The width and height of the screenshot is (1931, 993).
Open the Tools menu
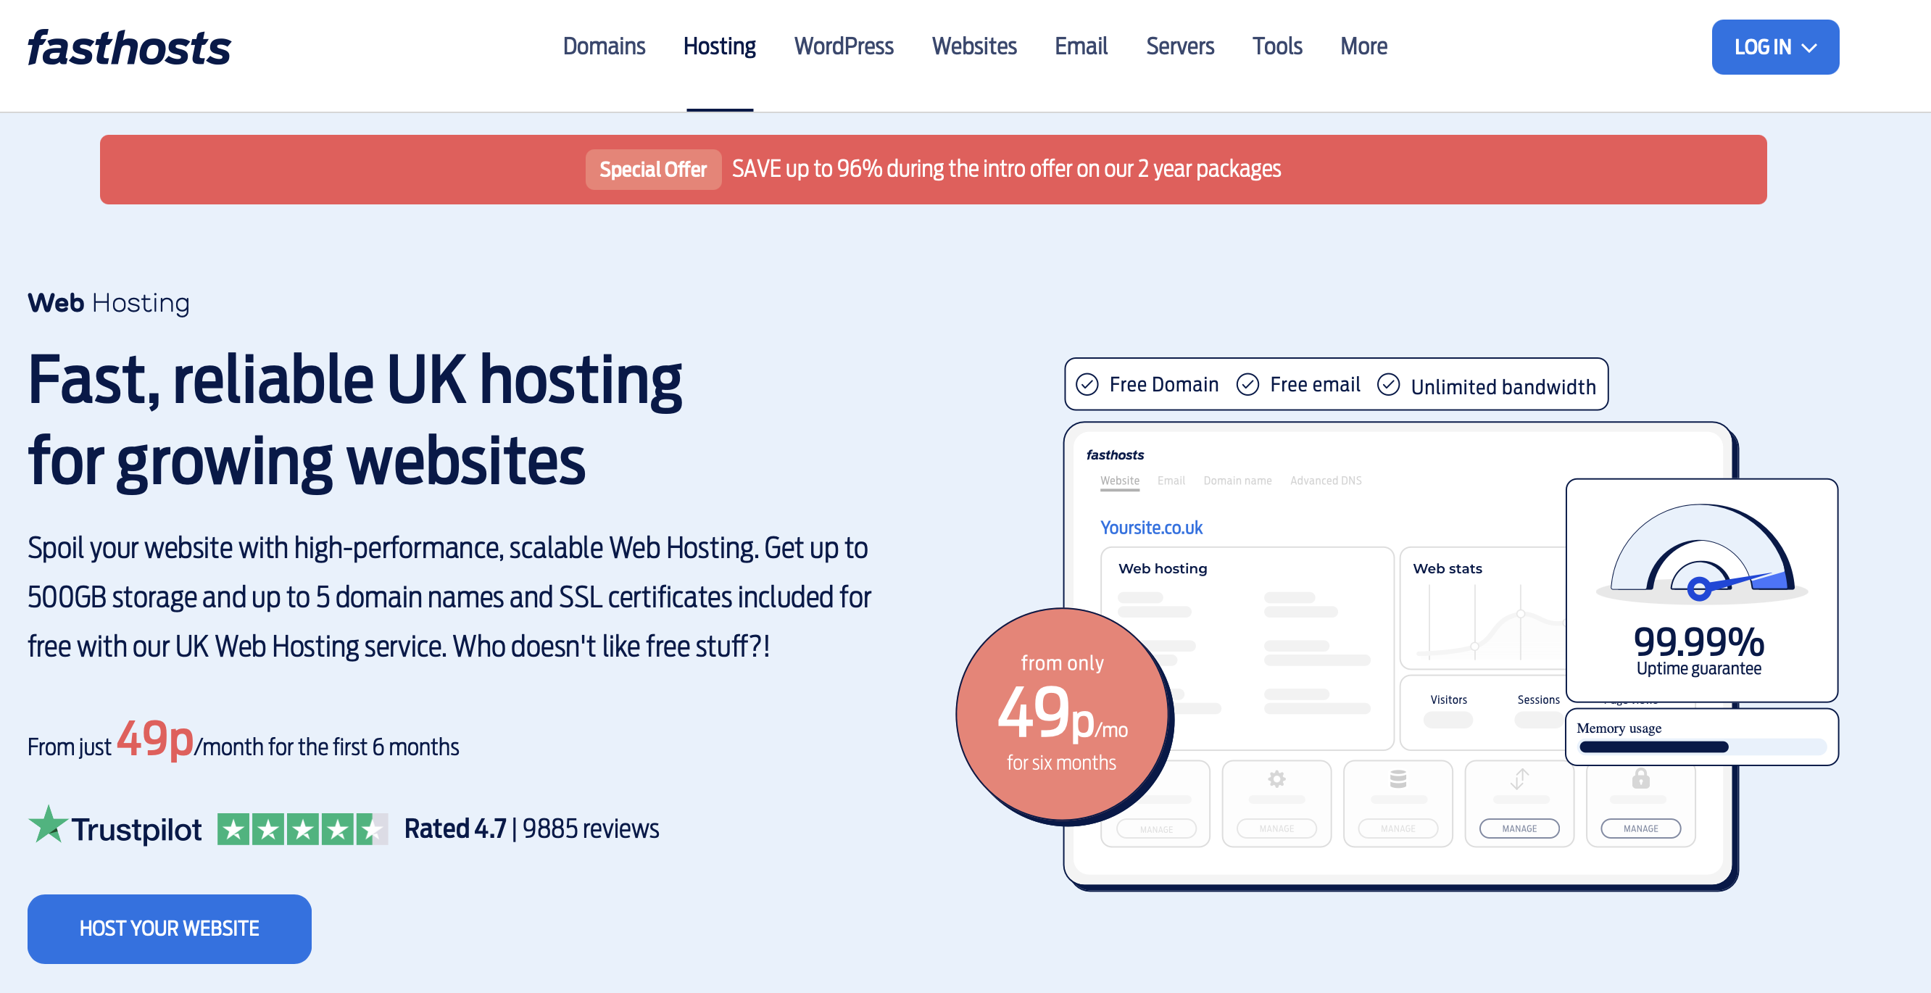[1276, 46]
